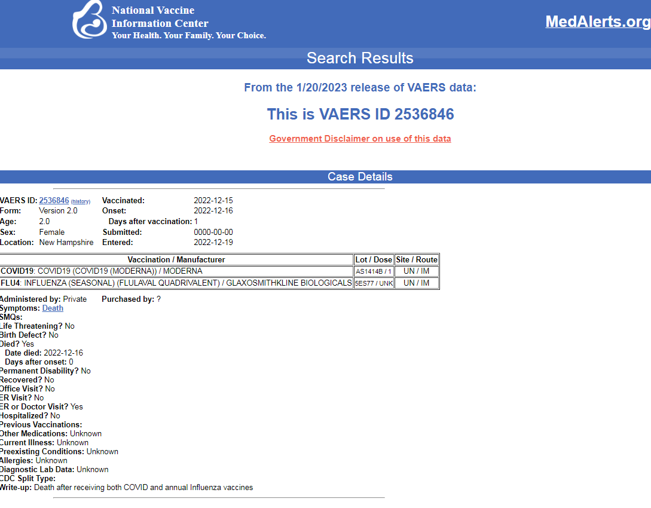This screenshot has width=651, height=508.
Task: Click 'ER or Doctor Visit? Yes' line
Action: [41, 407]
